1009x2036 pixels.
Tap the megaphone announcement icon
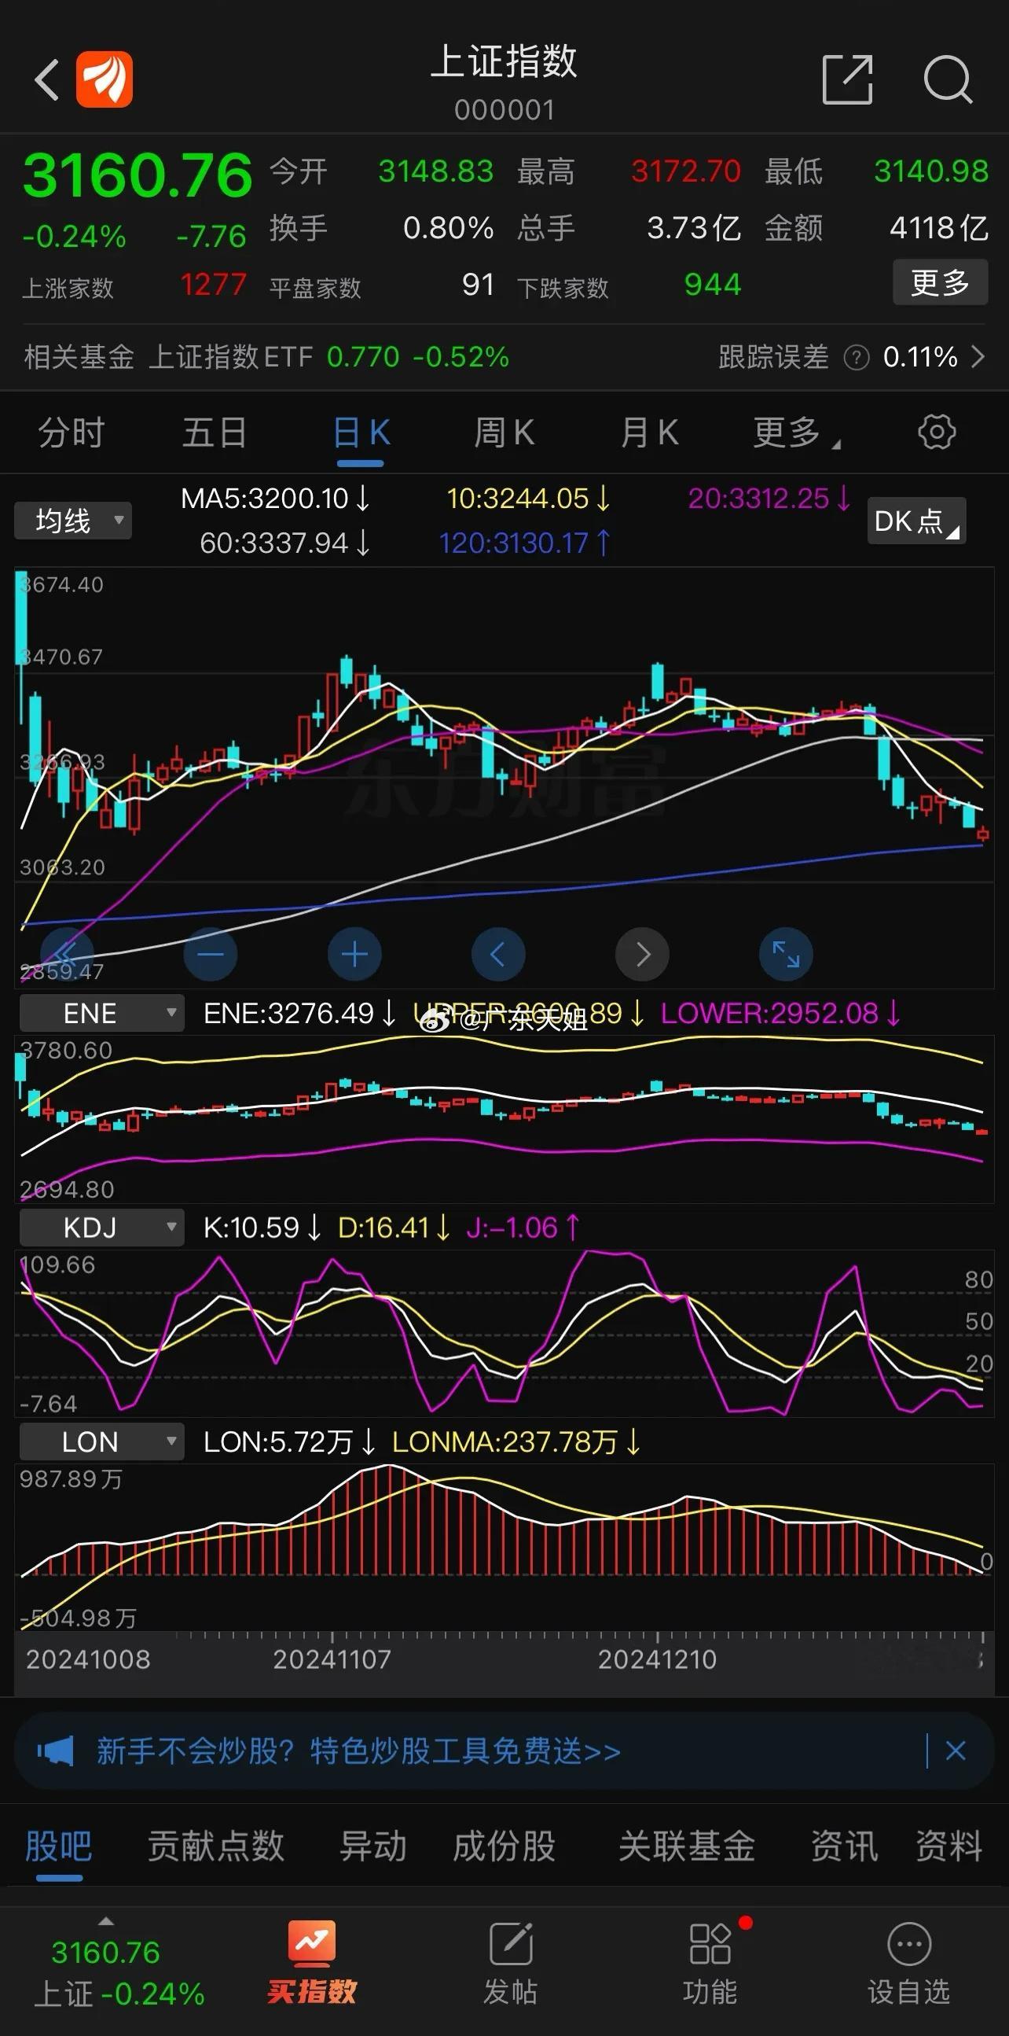pyautogui.click(x=55, y=1751)
